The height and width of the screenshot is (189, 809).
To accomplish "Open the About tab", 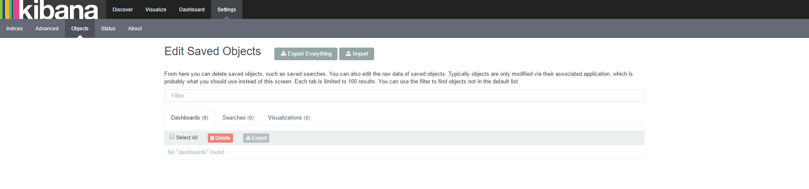I will coord(135,29).
